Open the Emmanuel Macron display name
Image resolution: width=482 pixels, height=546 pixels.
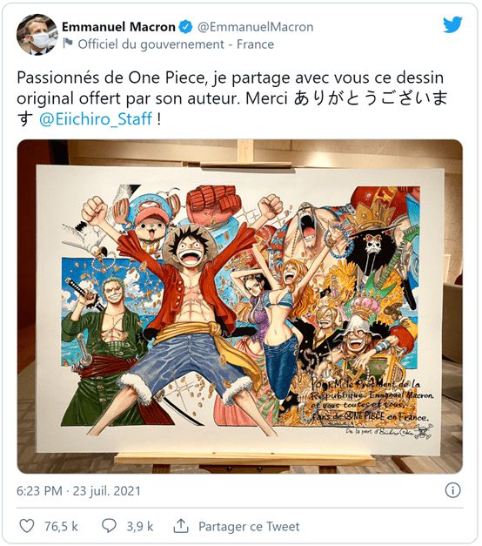[x=118, y=27]
